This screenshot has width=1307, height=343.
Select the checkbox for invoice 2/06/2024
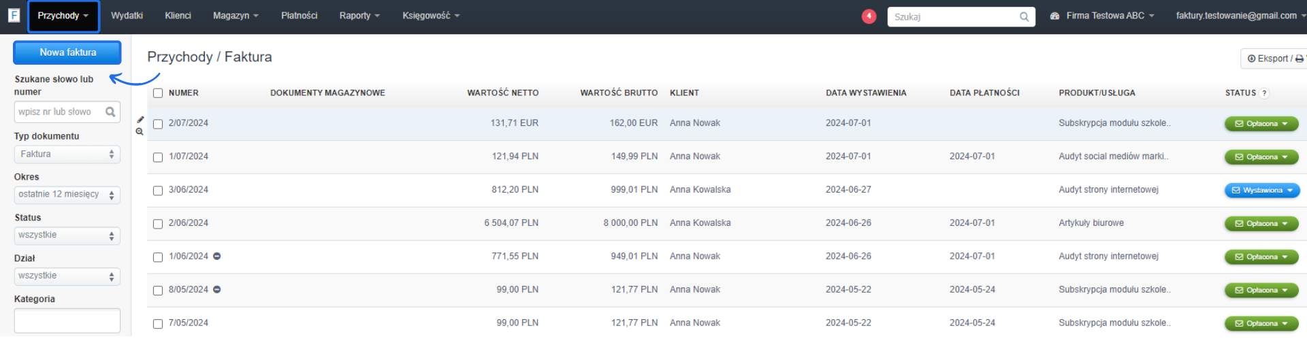click(158, 224)
